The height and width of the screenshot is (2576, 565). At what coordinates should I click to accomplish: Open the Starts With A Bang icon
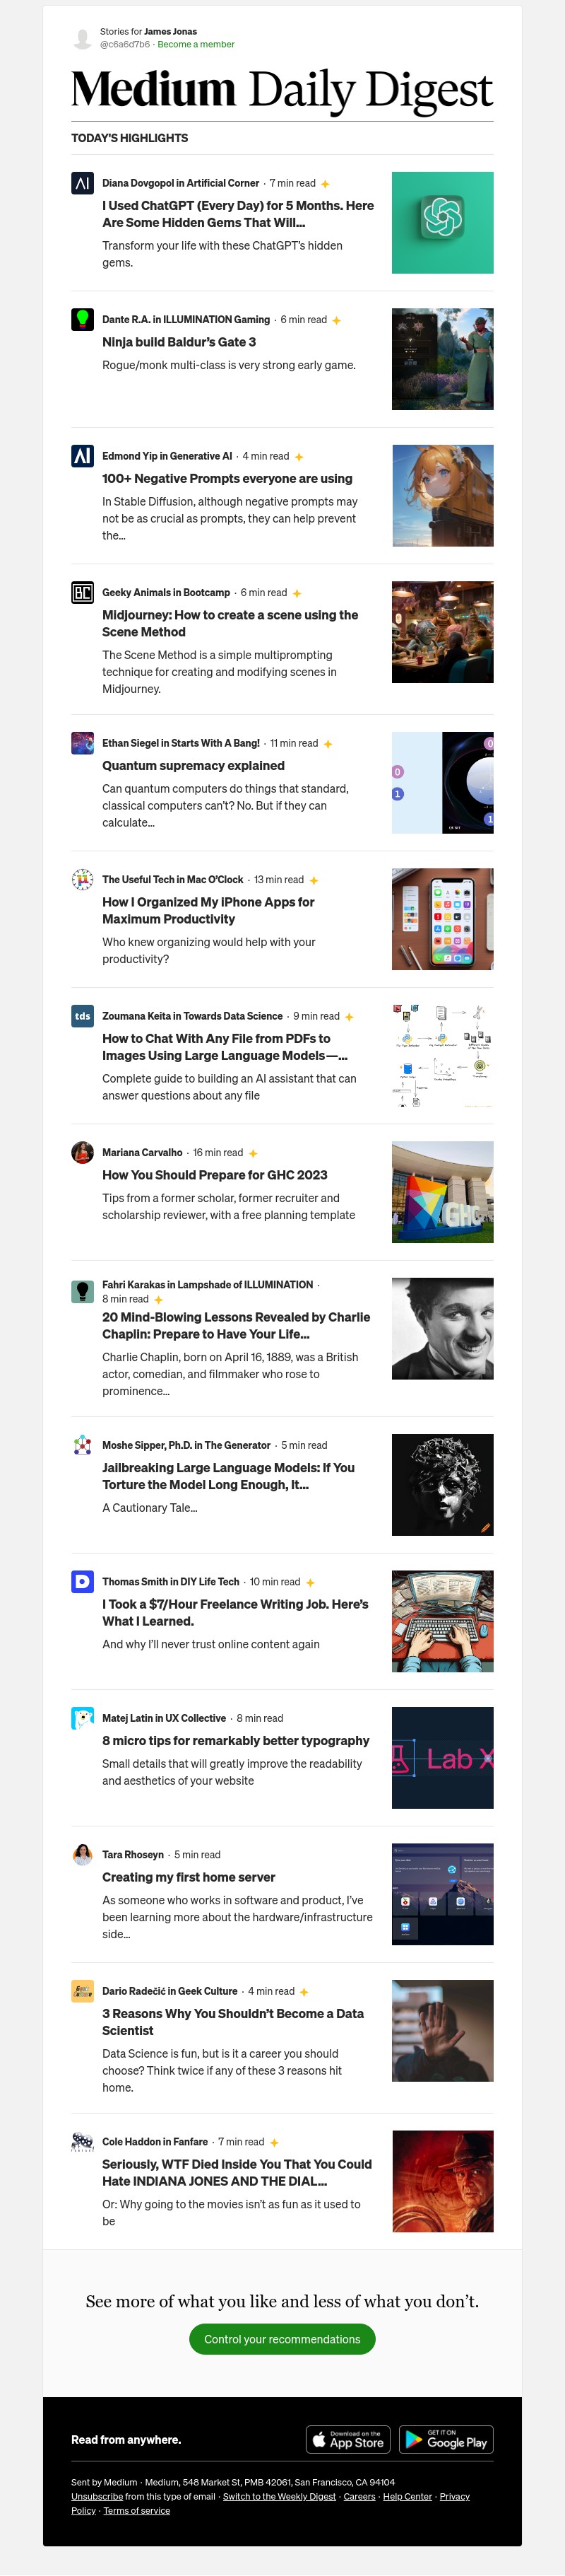click(x=83, y=743)
